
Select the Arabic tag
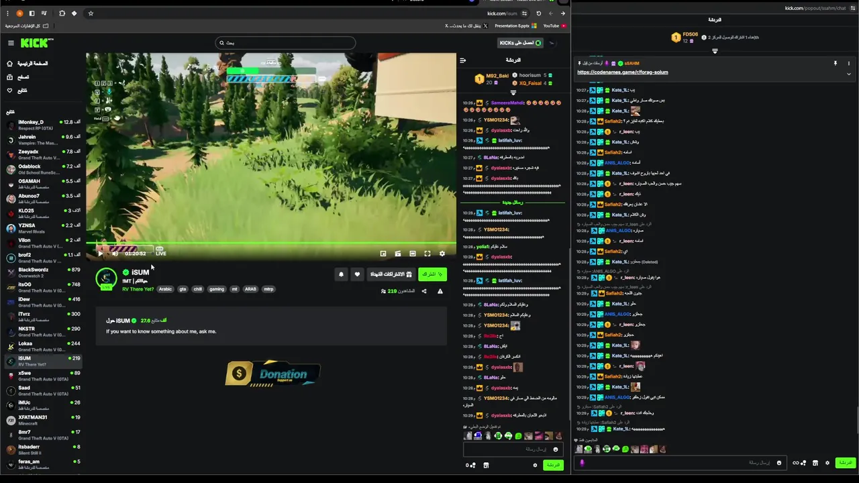point(165,289)
